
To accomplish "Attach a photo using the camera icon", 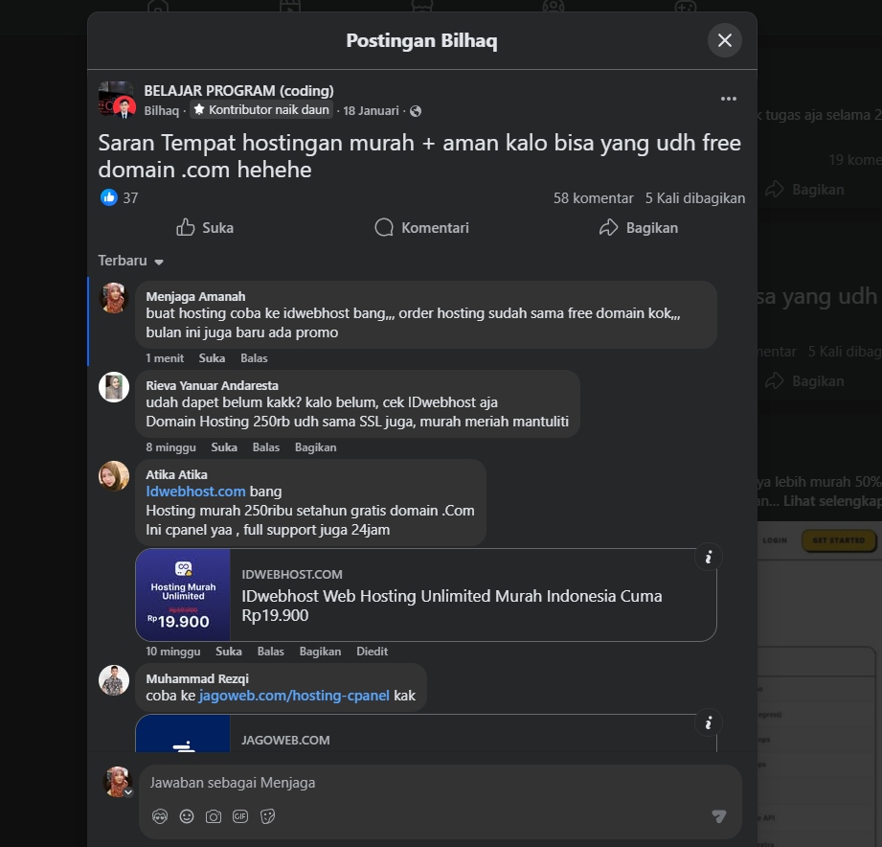I will tap(214, 816).
